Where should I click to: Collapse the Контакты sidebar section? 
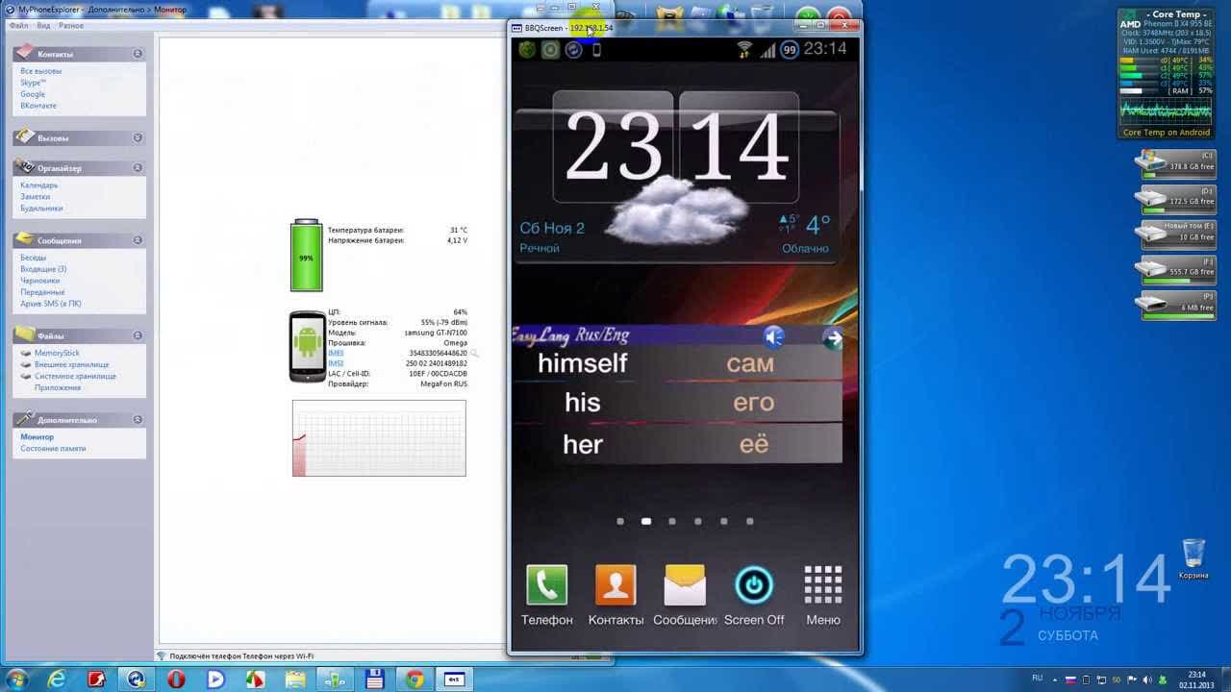pyautogui.click(x=138, y=54)
